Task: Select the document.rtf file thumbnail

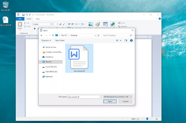Action: pyautogui.click(x=79, y=58)
